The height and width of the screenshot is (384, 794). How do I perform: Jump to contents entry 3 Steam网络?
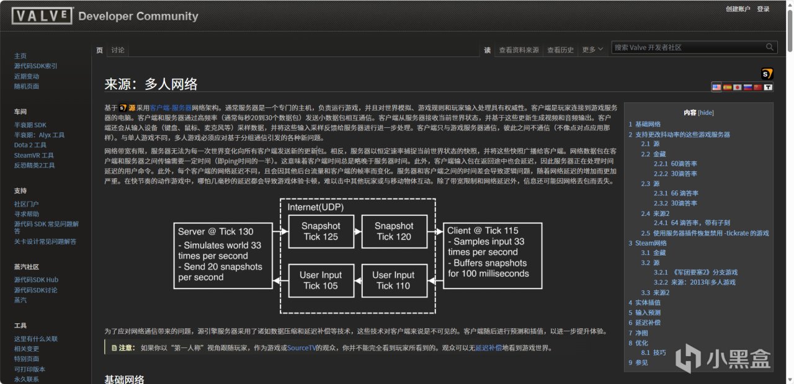pyautogui.click(x=648, y=243)
